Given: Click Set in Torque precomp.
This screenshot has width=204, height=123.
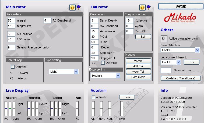Looking at the screenshot, I should pos(143,37).
